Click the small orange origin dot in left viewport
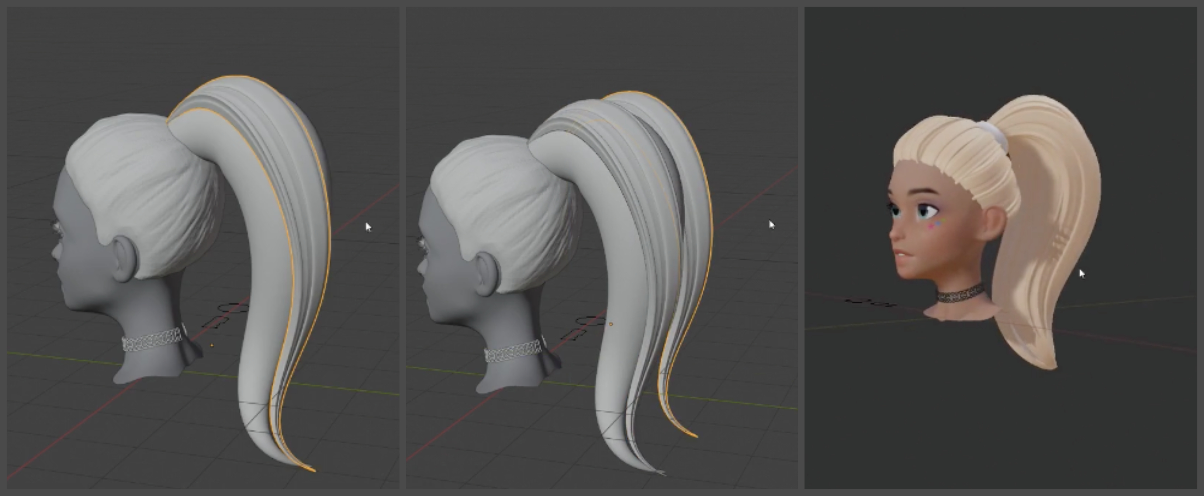Viewport: 1204px width, 496px height. tap(212, 346)
